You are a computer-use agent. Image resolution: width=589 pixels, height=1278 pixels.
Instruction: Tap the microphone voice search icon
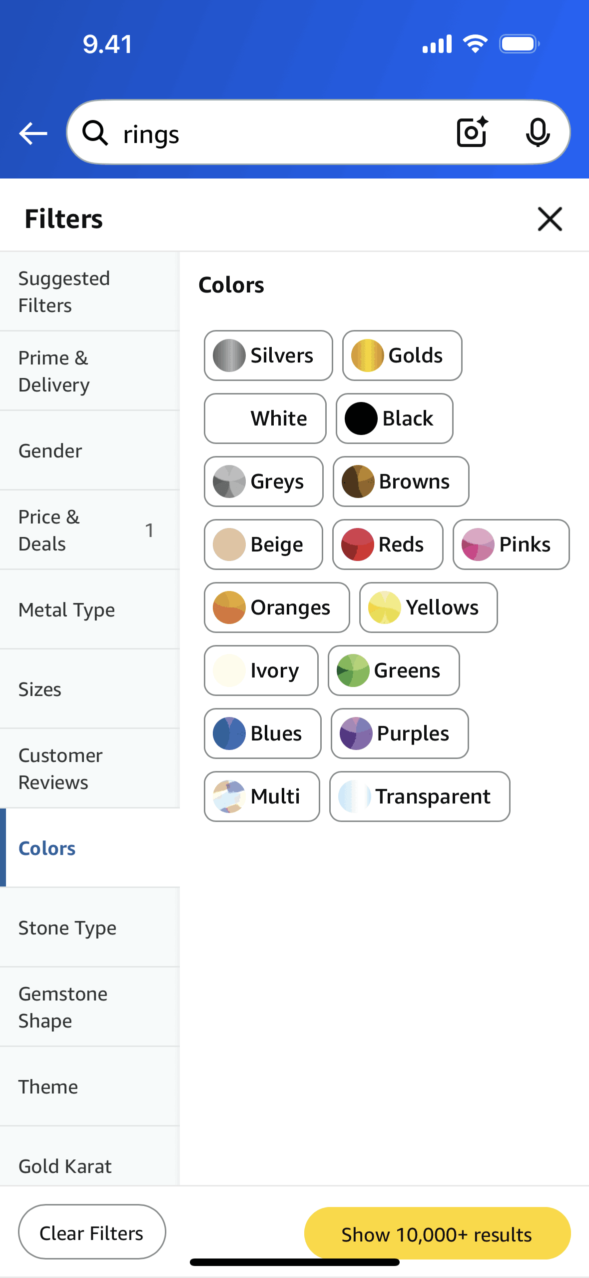pyautogui.click(x=538, y=132)
